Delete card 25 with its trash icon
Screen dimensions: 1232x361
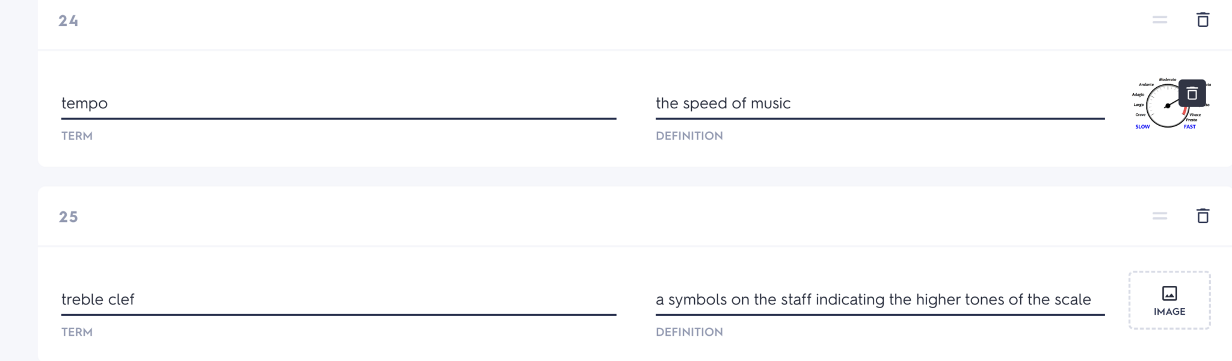[x=1203, y=216]
